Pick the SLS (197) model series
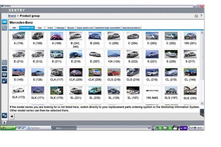Image resolution: width=221 pixels, height=147 pixels. [171, 95]
